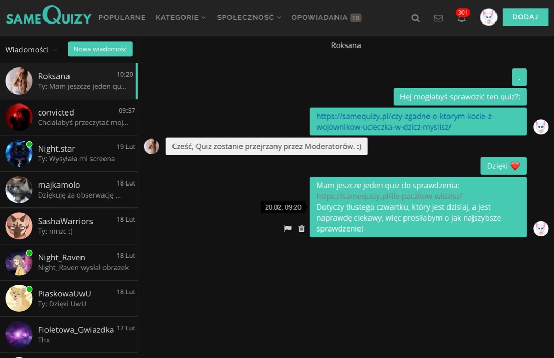Open the user profile avatar in header
This screenshot has width=554, height=358.
click(x=488, y=17)
